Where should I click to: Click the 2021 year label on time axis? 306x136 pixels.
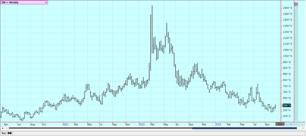pyautogui.click(x=65, y=124)
